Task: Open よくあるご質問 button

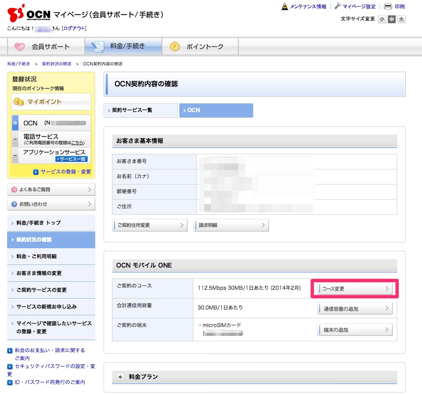Action: [x=51, y=190]
